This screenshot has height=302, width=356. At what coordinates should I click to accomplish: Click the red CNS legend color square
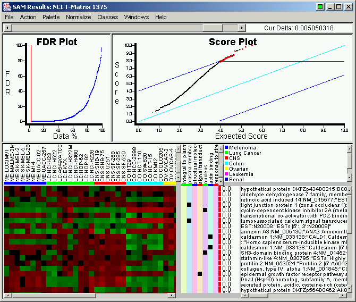[x=226, y=158]
